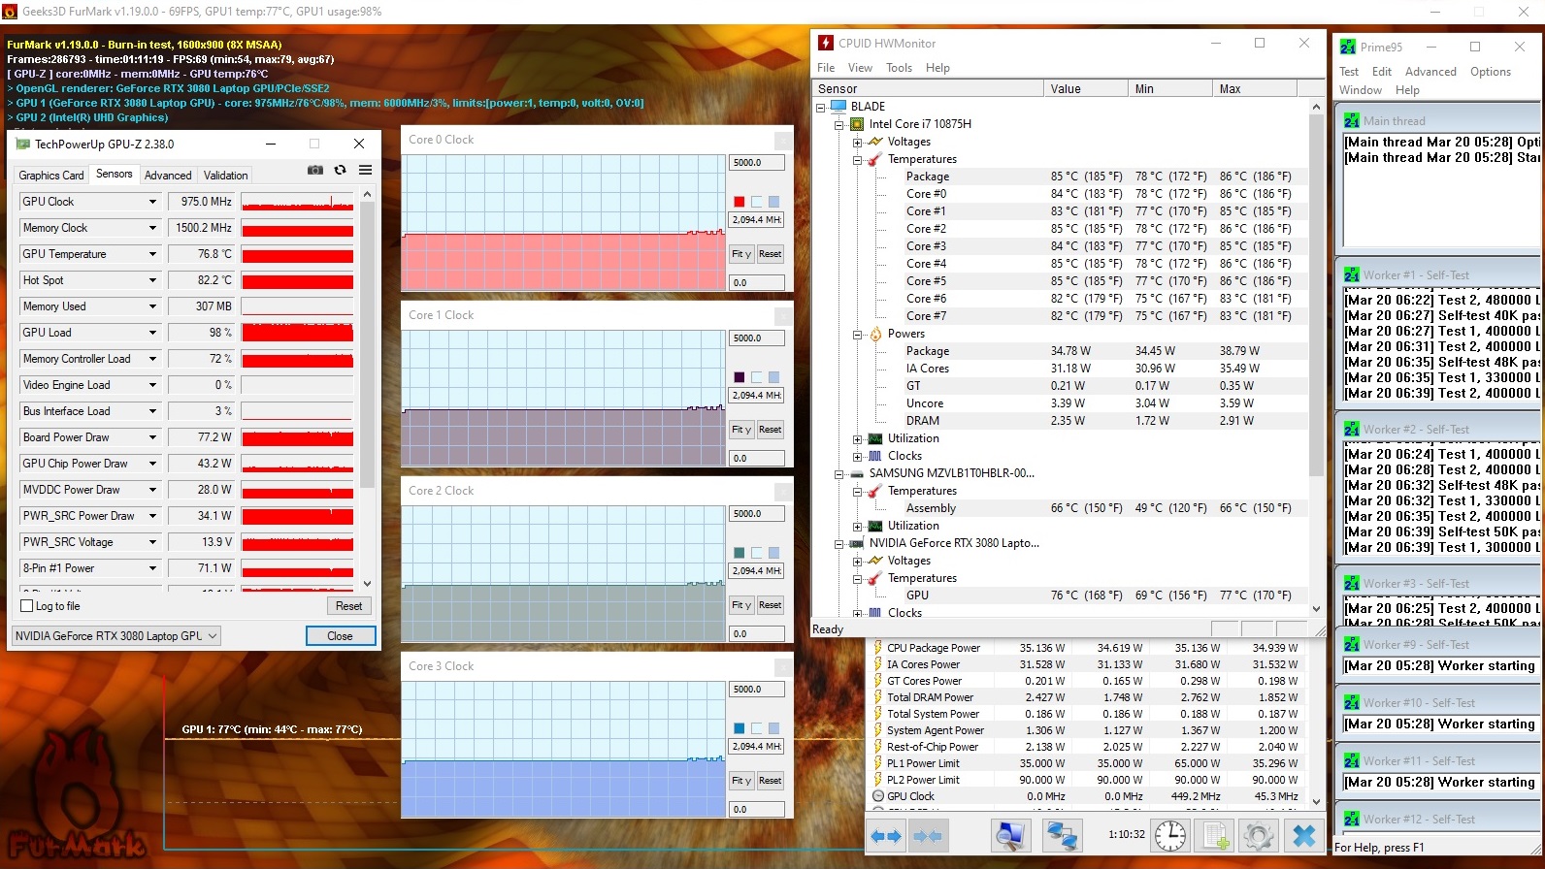Viewport: 1545px width, 869px height.
Task: Click the Prime95 title bar app icon
Action: [x=1348, y=47]
